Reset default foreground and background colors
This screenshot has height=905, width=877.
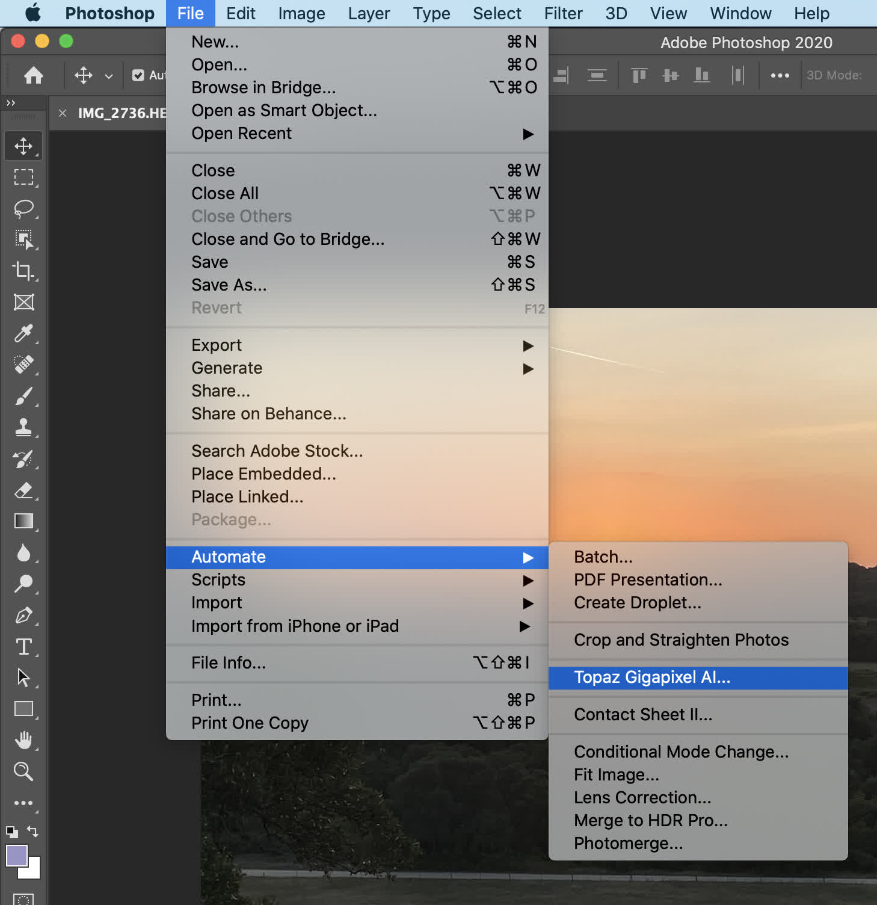(12, 832)
